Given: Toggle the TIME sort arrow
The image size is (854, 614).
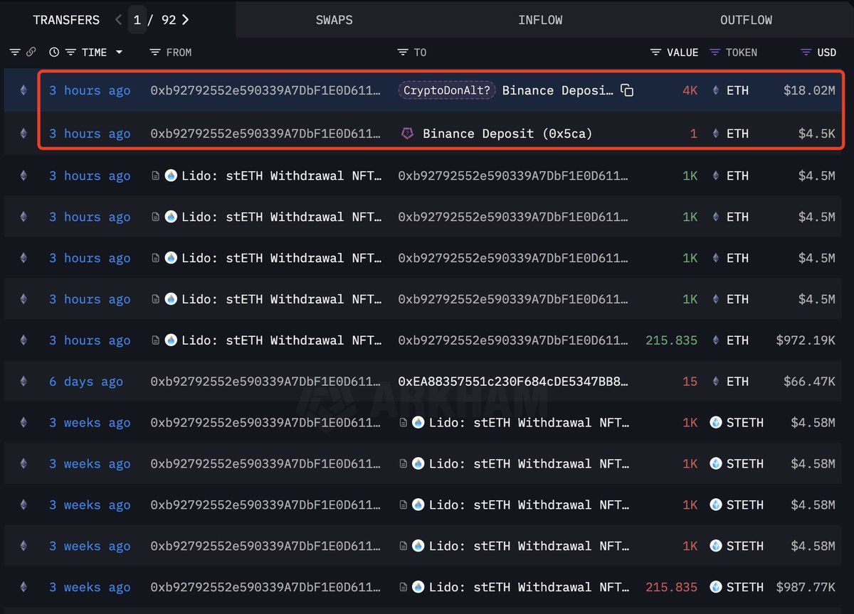Looking at the screenshot, I should pos(119,53).
